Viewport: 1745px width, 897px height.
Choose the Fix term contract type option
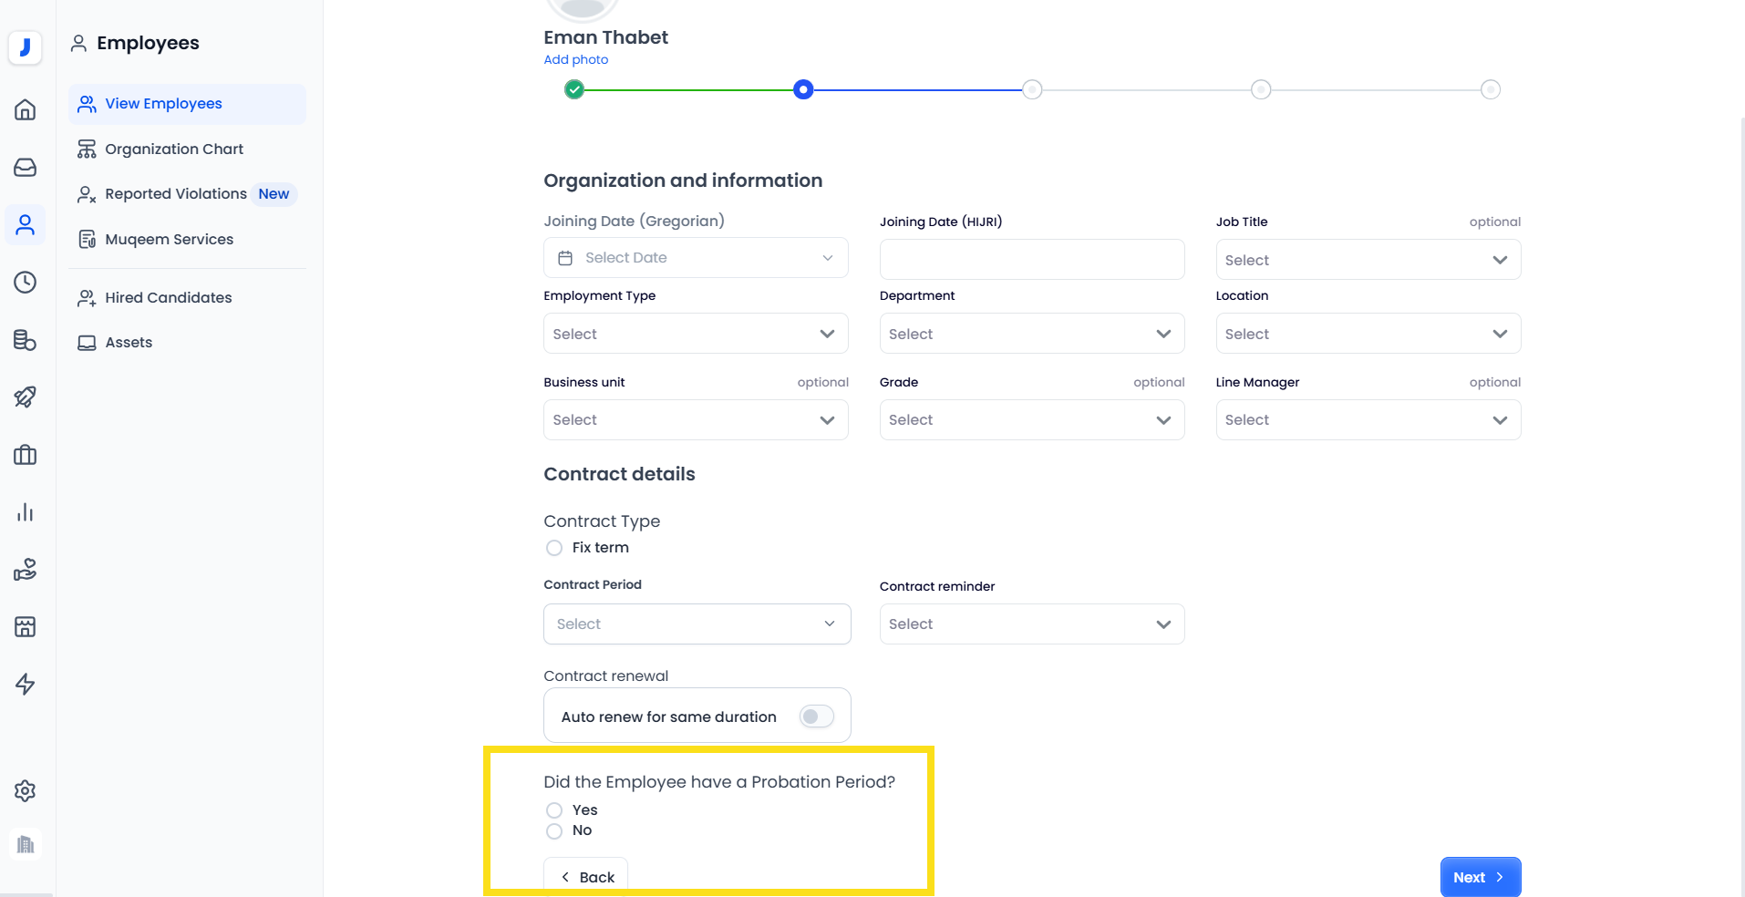tap(553, 548)
